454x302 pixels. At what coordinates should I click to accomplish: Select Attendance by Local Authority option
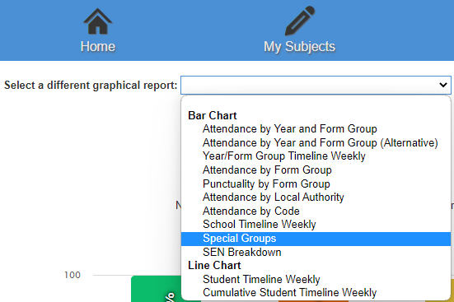click(x=316, y=197)
